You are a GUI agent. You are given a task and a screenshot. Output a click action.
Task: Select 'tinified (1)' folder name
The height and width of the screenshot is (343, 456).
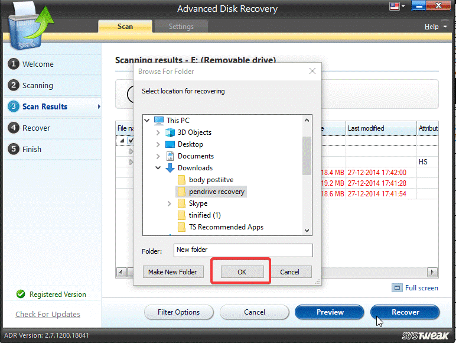(205, 215)
